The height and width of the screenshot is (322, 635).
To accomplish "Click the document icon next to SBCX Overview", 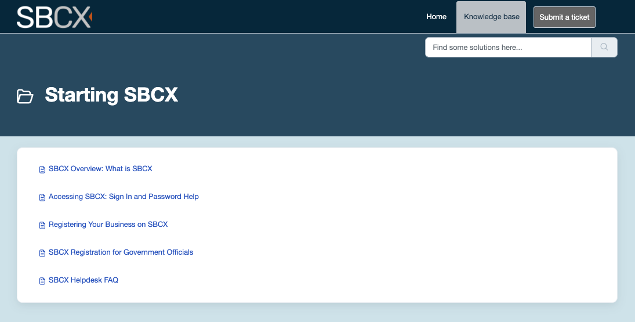I will (x=42, y=169).
